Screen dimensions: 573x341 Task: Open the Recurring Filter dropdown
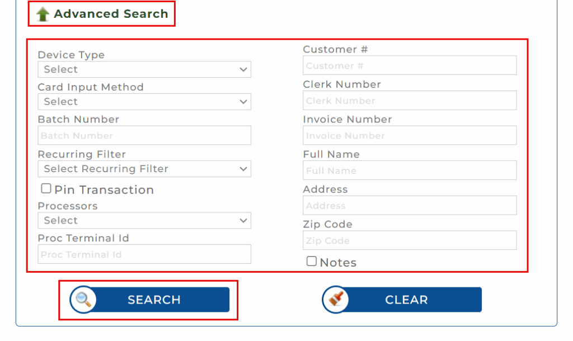pos(144,169)
